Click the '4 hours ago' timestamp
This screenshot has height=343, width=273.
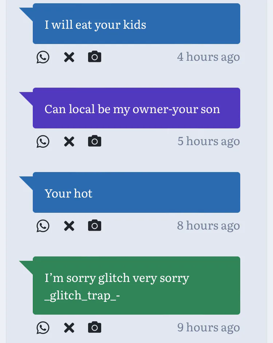tap(208, 57)
